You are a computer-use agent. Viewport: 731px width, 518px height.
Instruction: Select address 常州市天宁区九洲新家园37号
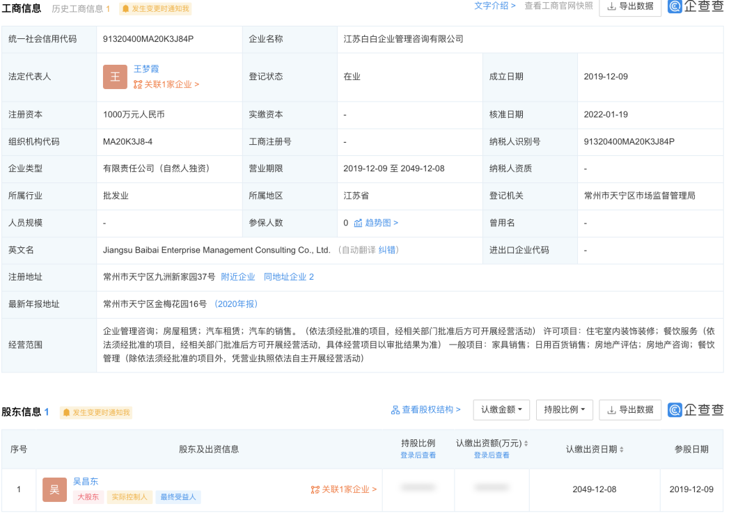pos(159,277)
